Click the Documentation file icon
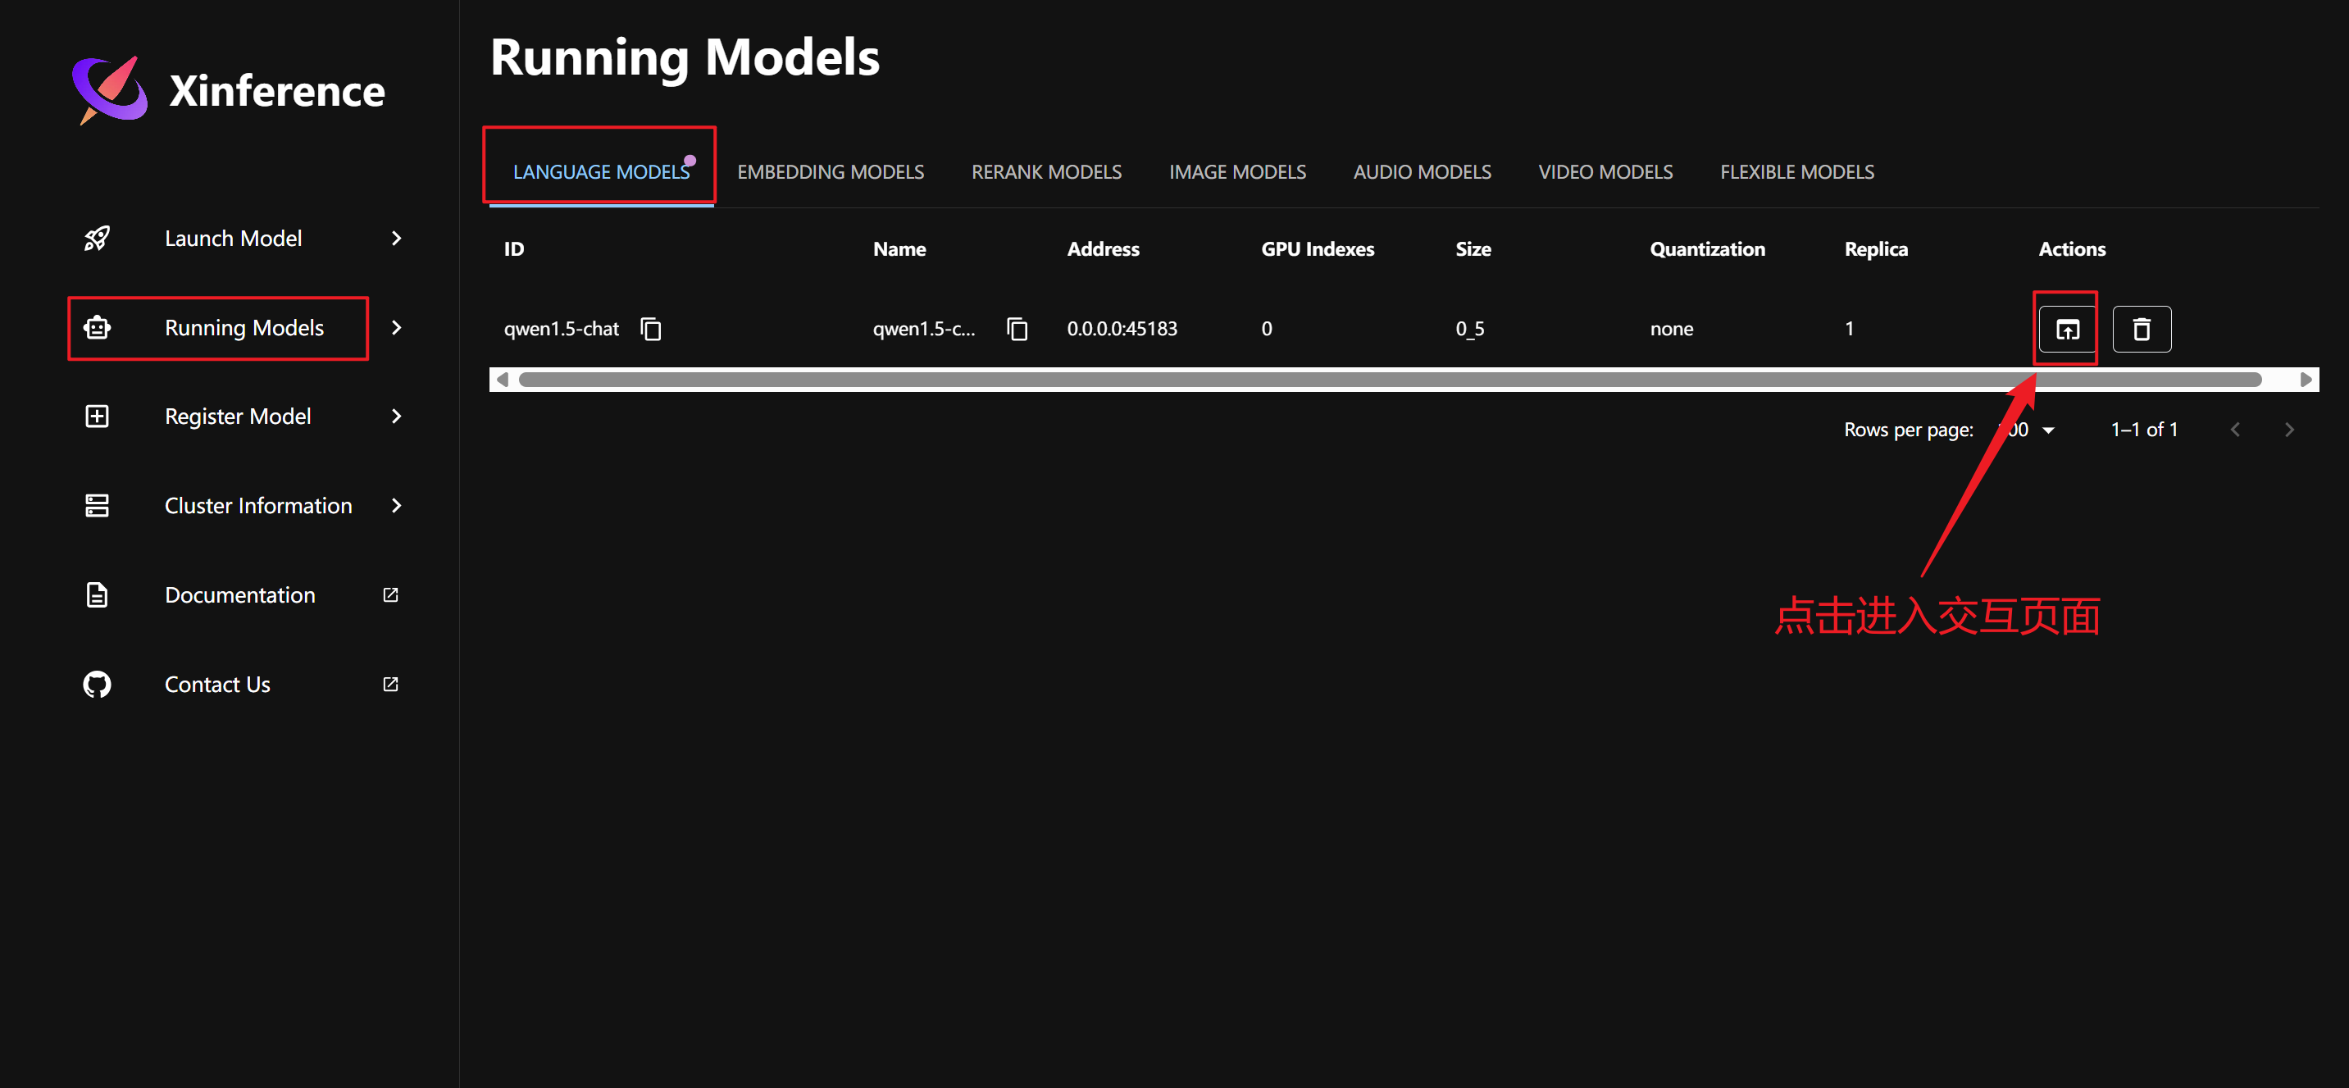Image resolution: width=2349 pixels, height=1088 pixels. point(97,594)
